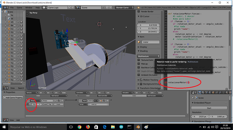Toggle Sensors Sel checkbox

click(x=38, y=93)
